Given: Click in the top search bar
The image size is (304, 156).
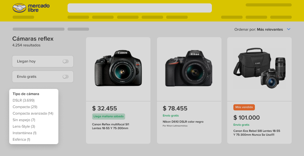Looking at the screenshot, I should [140, 8].
